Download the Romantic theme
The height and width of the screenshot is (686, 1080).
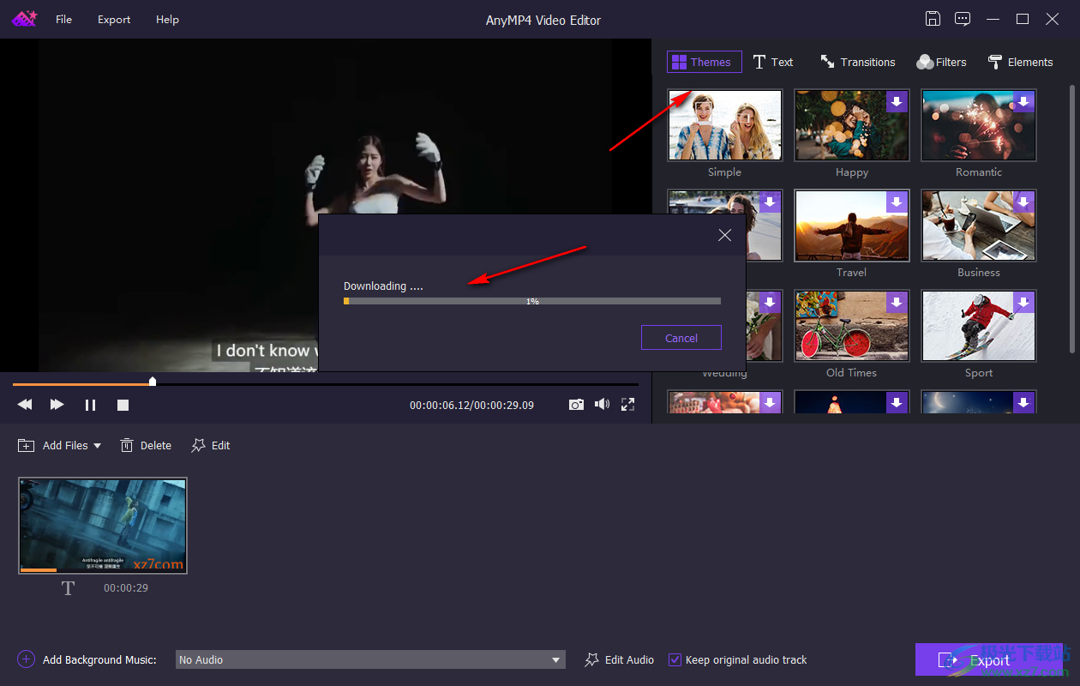tap(1023, 101)
